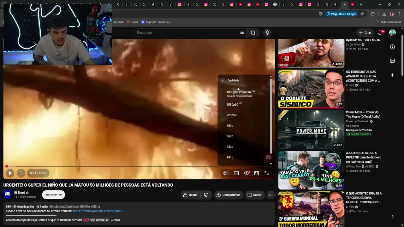Expand the side panel chevron arrow
Image resolution: width=404 pixels, height=227 pixels.
tap(392, 217)
